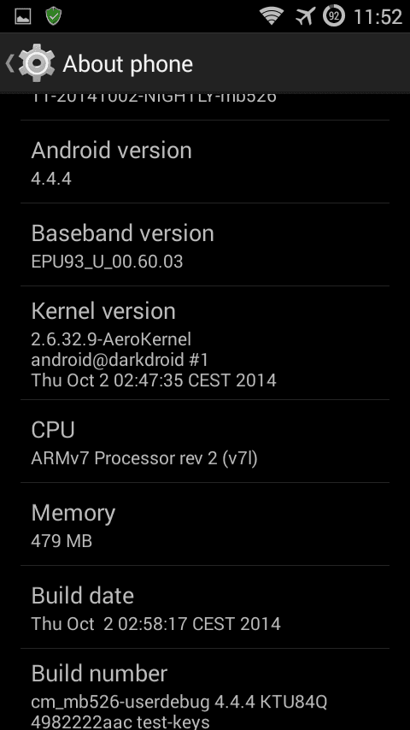Tap the Settings gear icon in header
This screenshot has width=410, height=730.
coord(37,63)
